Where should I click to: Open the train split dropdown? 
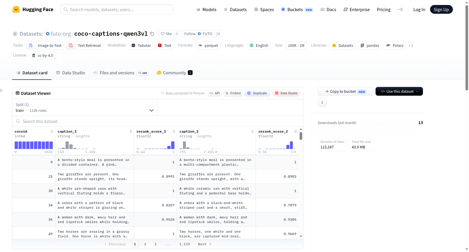(x=85, y=107)
